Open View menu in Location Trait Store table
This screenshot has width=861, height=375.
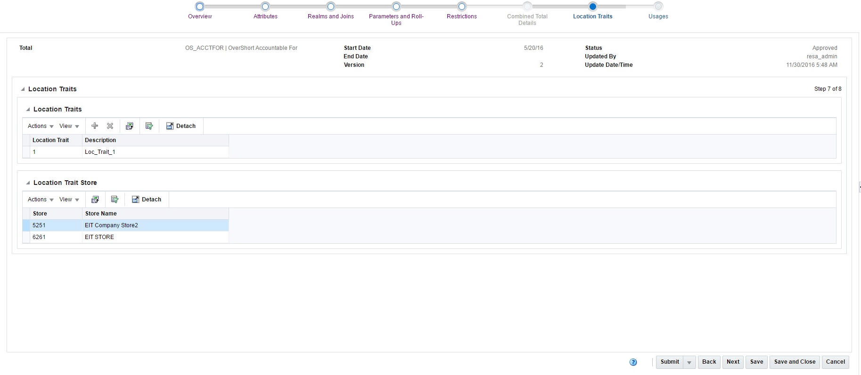point(69,199)
